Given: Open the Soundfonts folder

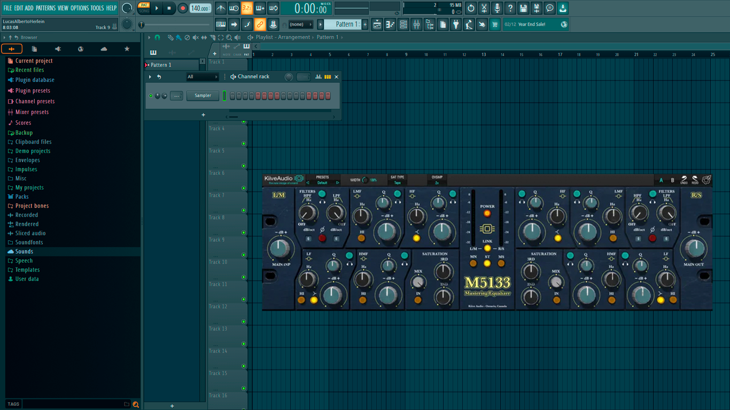Looking at the screenshot, I should point(29,242).
